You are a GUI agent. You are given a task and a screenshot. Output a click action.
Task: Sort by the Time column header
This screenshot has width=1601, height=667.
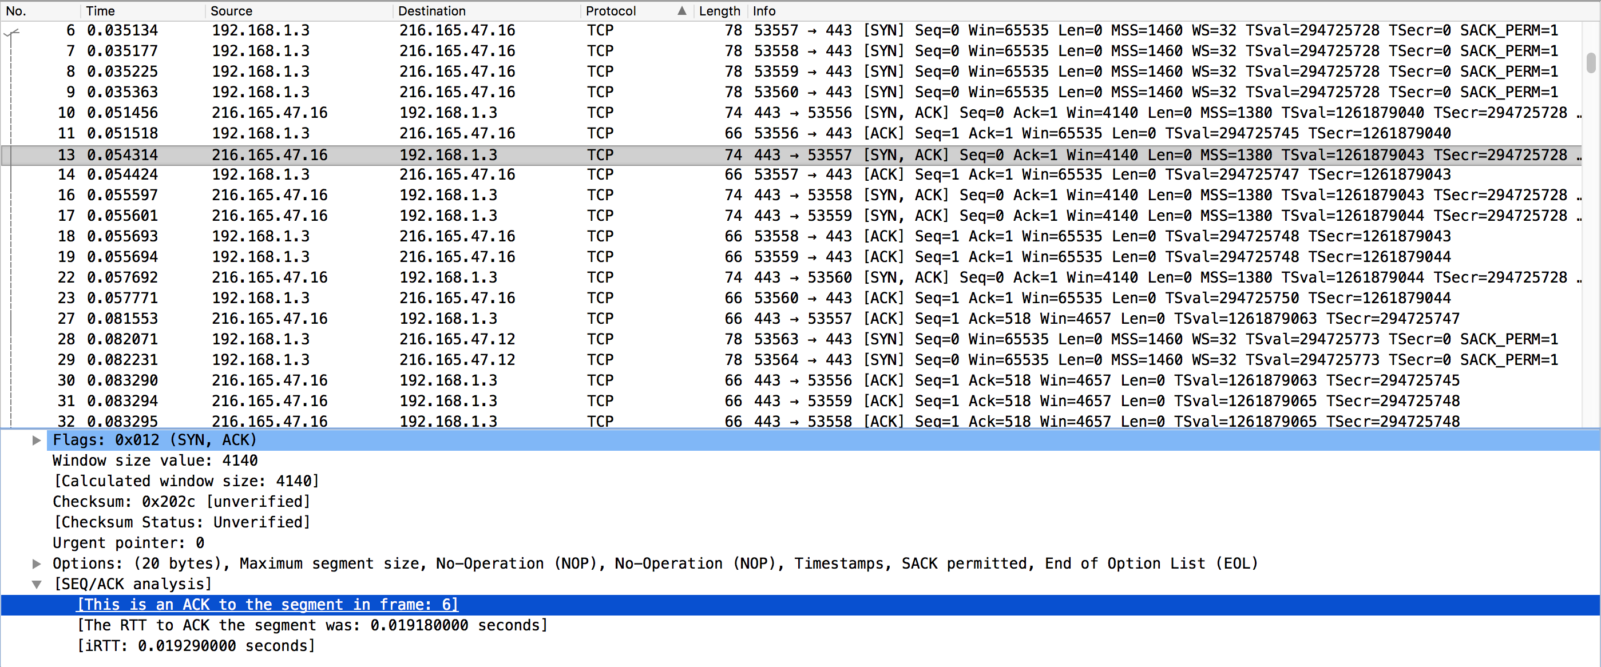101,10
